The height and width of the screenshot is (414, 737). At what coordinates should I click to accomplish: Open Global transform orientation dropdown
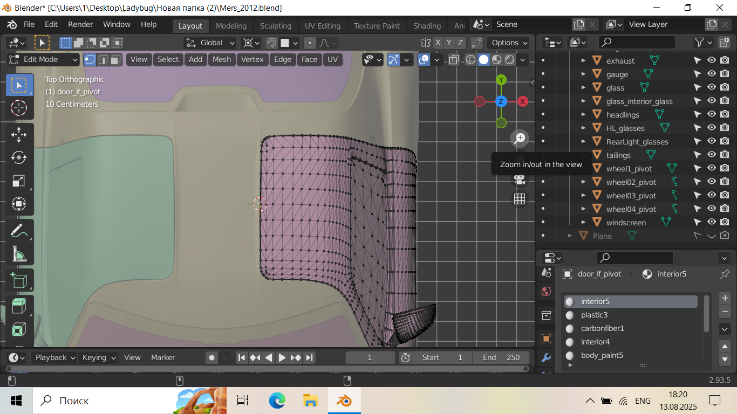point(210,43)
